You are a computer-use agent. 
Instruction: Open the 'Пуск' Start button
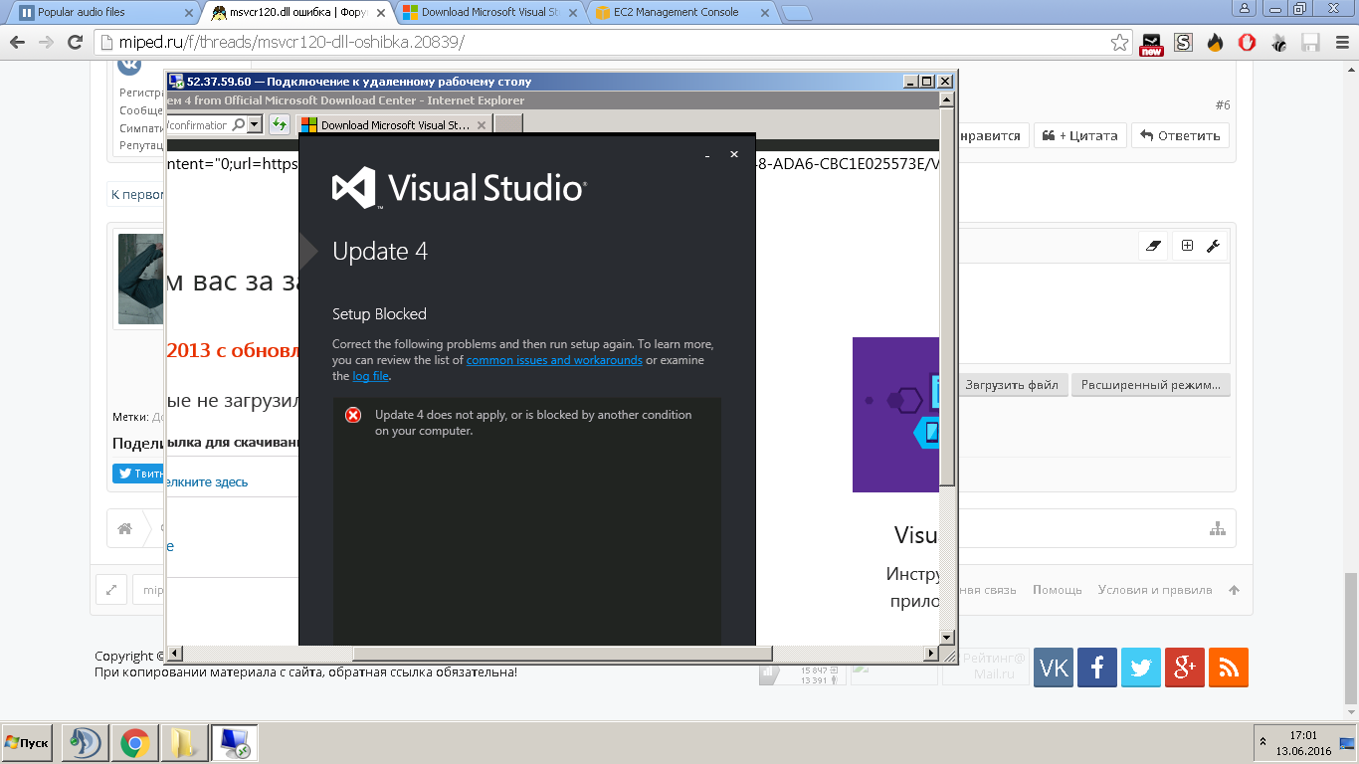pos(27,743)
